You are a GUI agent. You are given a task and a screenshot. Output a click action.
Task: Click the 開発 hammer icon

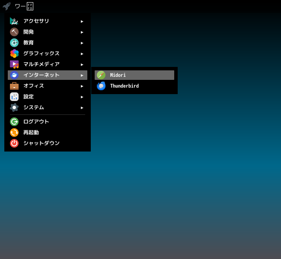point(14,32)
